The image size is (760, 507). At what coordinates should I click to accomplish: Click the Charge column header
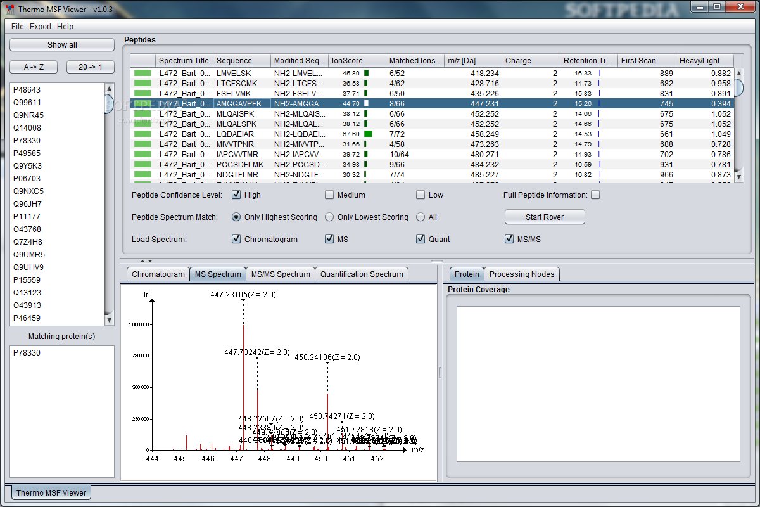[x=531, y=61]
